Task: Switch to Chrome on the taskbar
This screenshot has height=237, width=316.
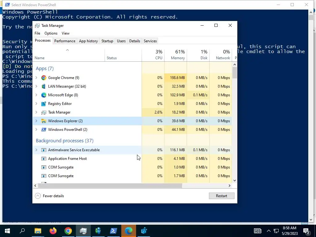Action: (68, 231)
